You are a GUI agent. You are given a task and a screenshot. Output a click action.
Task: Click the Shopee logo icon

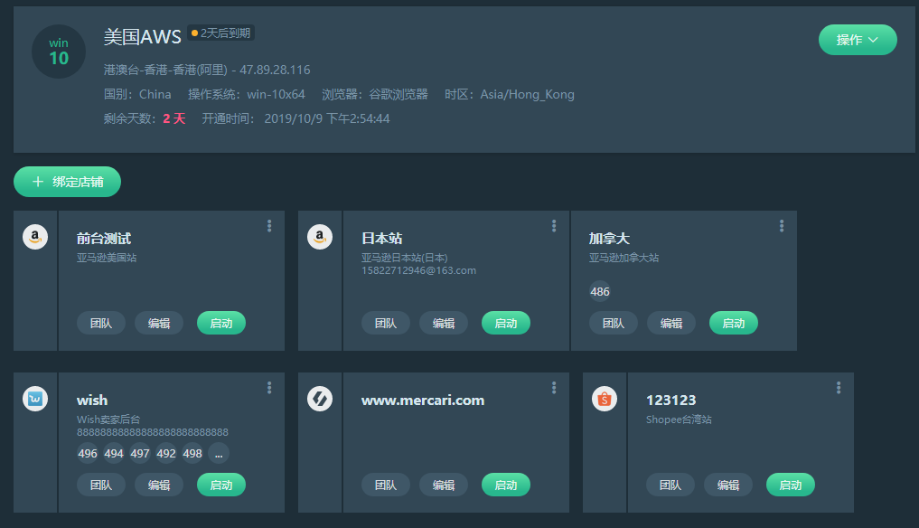(x=605, y=399)
